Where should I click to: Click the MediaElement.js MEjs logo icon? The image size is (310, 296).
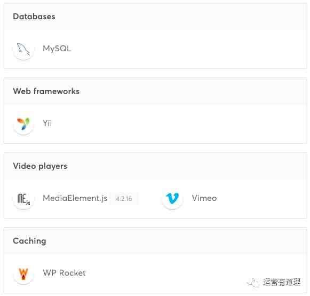(x=23, y=199)
